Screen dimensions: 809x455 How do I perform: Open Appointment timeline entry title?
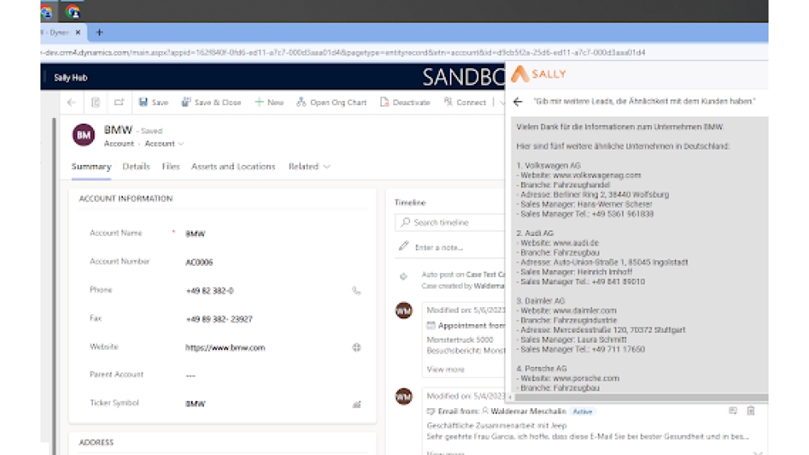[x=471, y=326]
